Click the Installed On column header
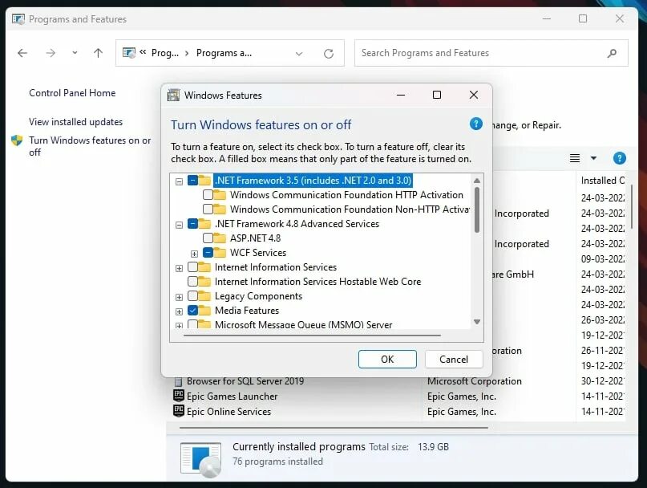Screen dimensions: 647x488 tap(602, 181)
